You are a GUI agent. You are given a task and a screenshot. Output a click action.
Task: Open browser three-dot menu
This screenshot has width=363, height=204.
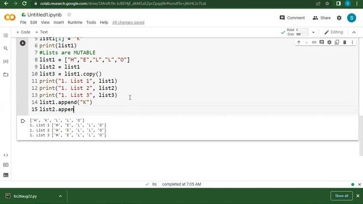[x=357, y=3]
